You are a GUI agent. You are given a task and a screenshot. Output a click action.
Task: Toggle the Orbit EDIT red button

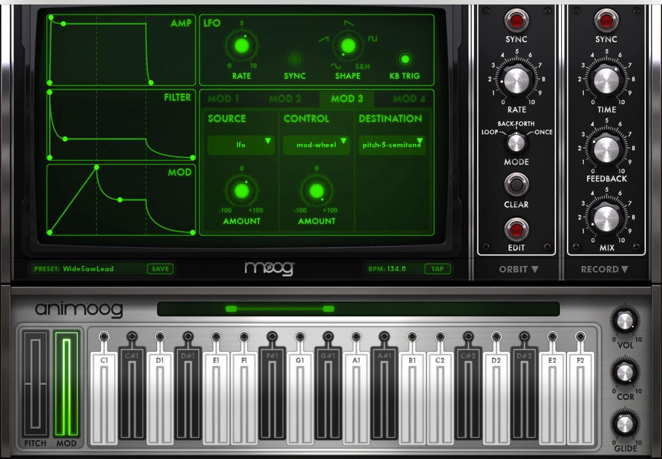(x=516, y=230)
